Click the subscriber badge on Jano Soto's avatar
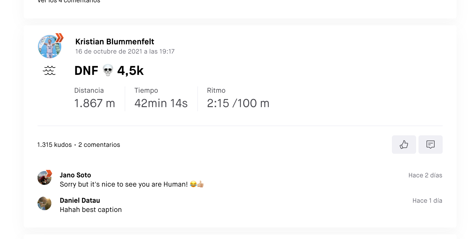Viewport: 475px width, 239px height. 49,173
